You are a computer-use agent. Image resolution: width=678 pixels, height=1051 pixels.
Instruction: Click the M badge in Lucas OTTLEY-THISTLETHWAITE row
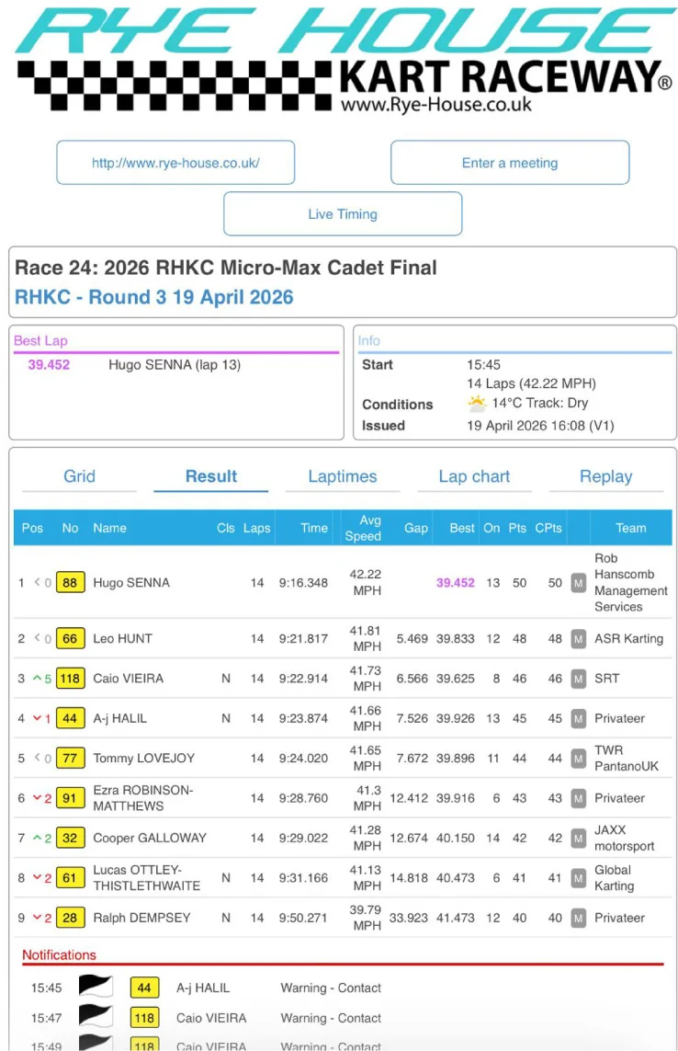click(578, 878)
